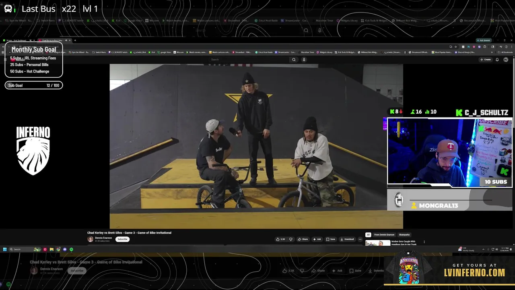Open more actions ellipsis under video
The image size is (515, 290).
(360, 239)
